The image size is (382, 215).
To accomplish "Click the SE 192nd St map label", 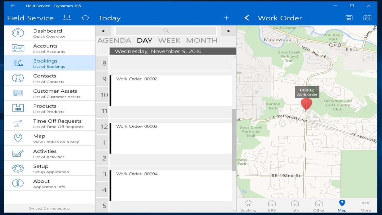I will [286, 175].
